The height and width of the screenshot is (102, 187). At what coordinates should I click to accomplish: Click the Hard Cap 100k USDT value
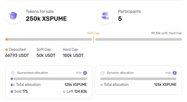coord(73,55)
